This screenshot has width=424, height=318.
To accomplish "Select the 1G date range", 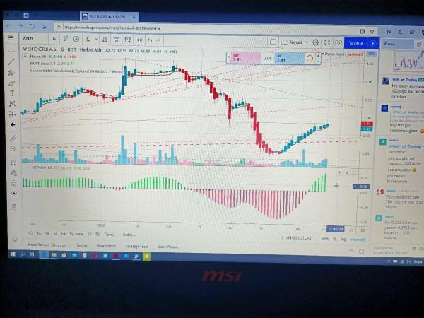I will tap(30, 233).
